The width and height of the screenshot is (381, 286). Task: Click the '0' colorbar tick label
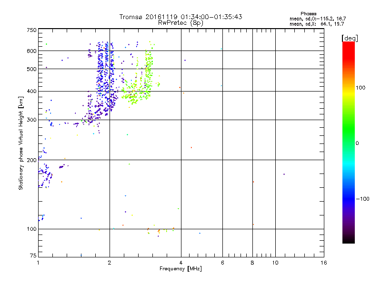coord(357,143)
